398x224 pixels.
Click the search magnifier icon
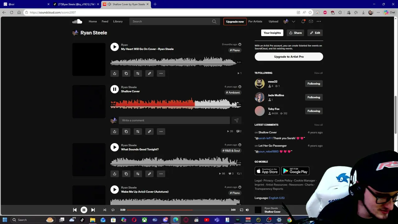[x=214, y=21]
